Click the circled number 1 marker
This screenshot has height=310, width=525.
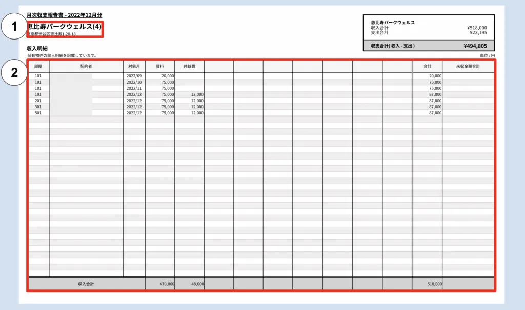(14, 26)
